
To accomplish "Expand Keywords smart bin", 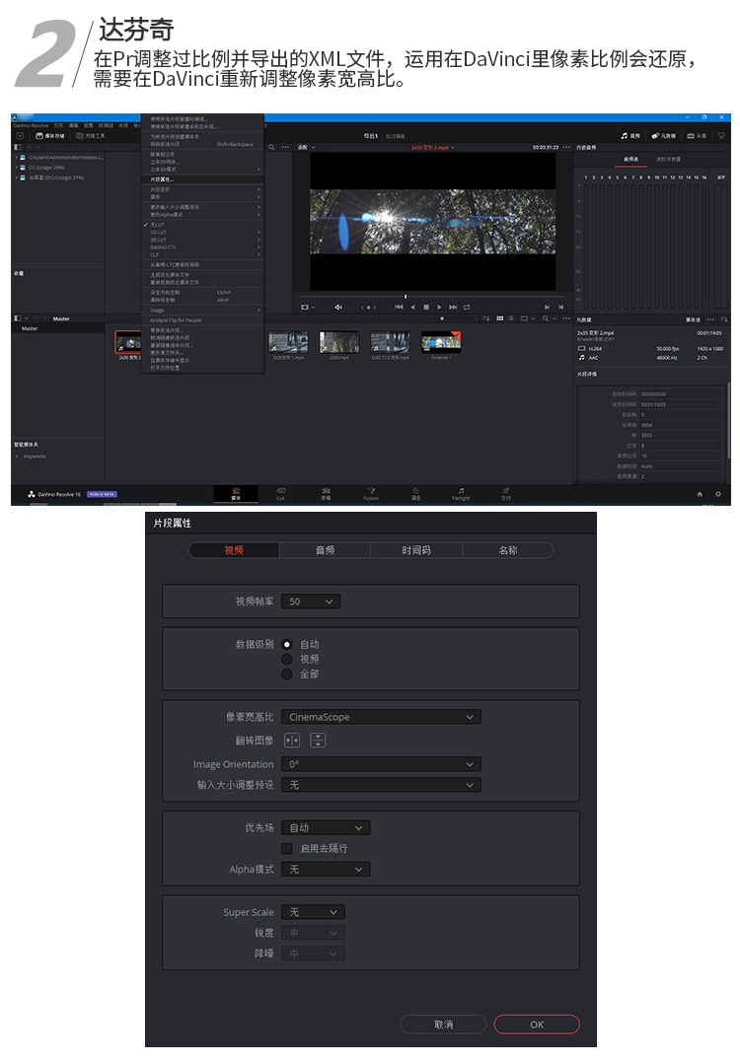I will point(16,457).
